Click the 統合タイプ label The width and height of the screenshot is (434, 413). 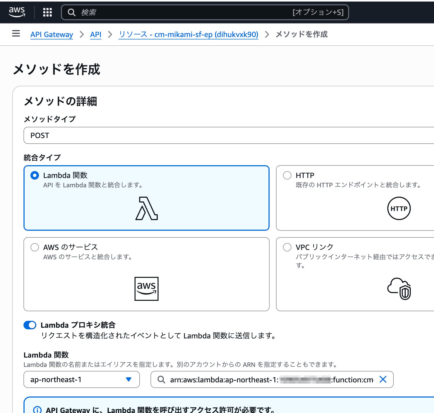click(x=42, y=157)
